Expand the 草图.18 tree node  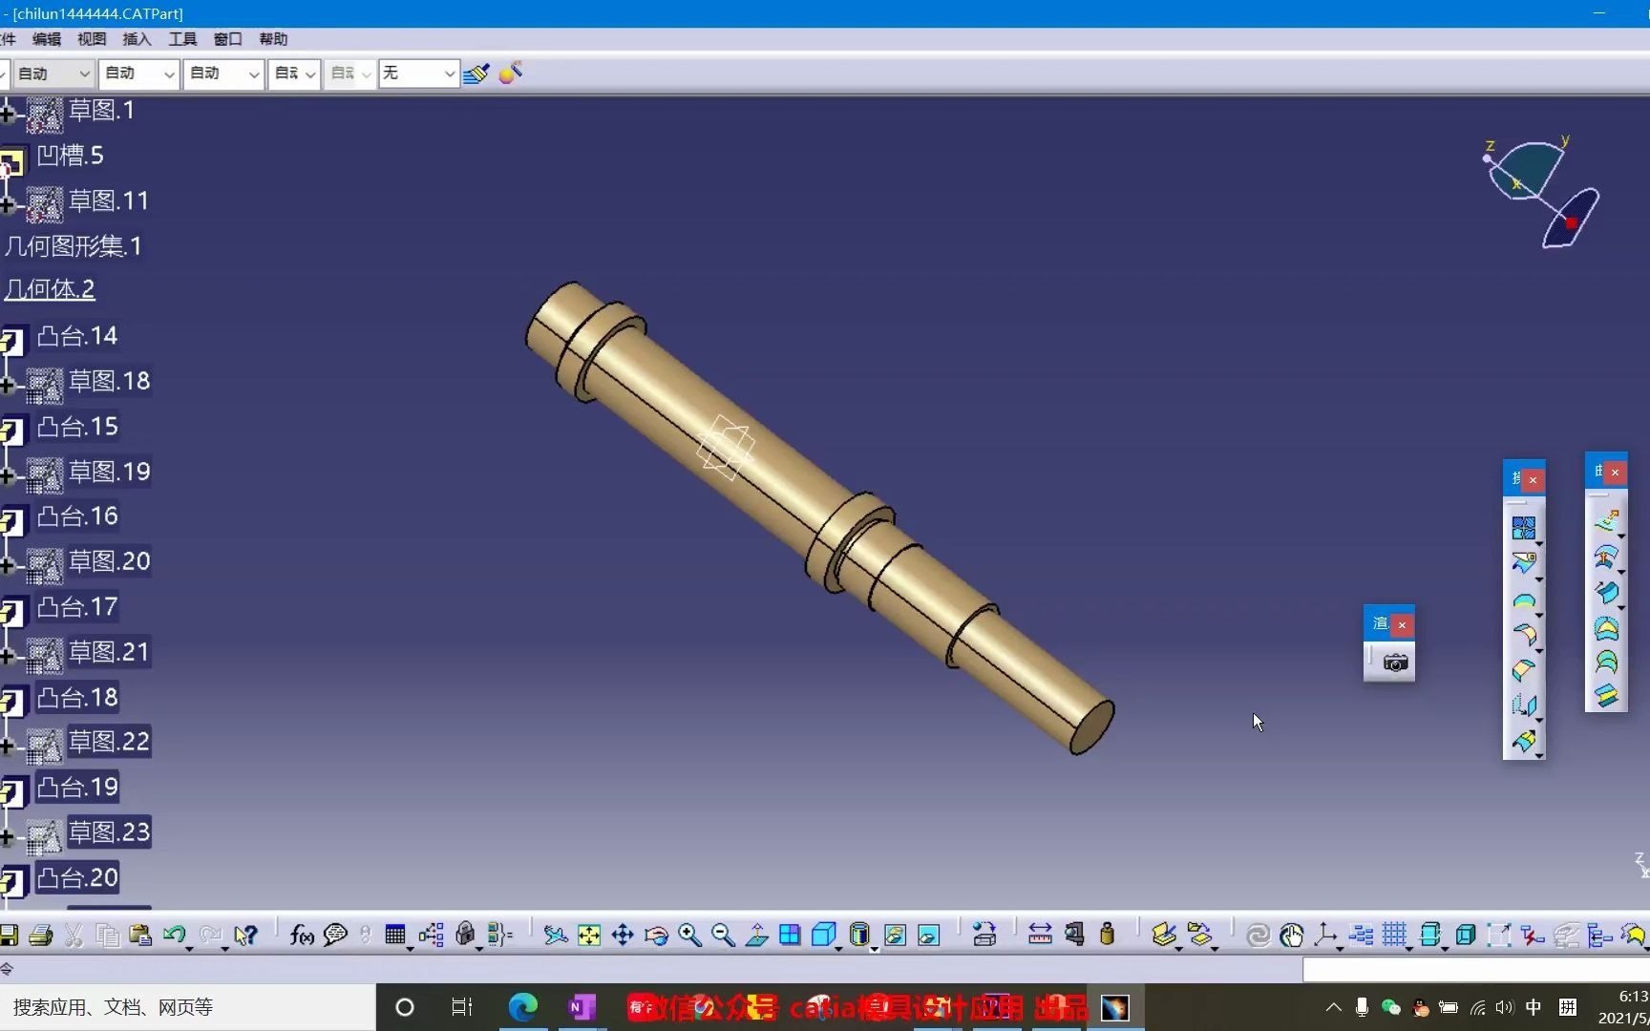(x=7, y=386)
